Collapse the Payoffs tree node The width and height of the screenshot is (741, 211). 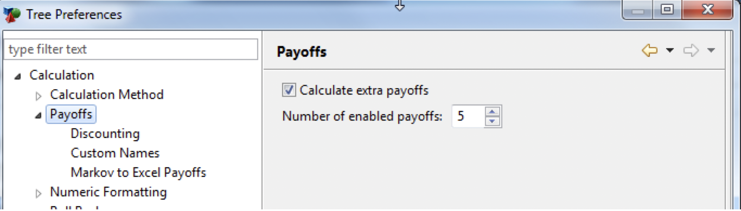click(x=38, y=115)
